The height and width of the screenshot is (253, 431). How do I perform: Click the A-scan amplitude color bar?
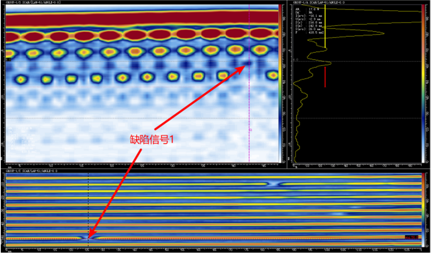[x=423, y=83]
